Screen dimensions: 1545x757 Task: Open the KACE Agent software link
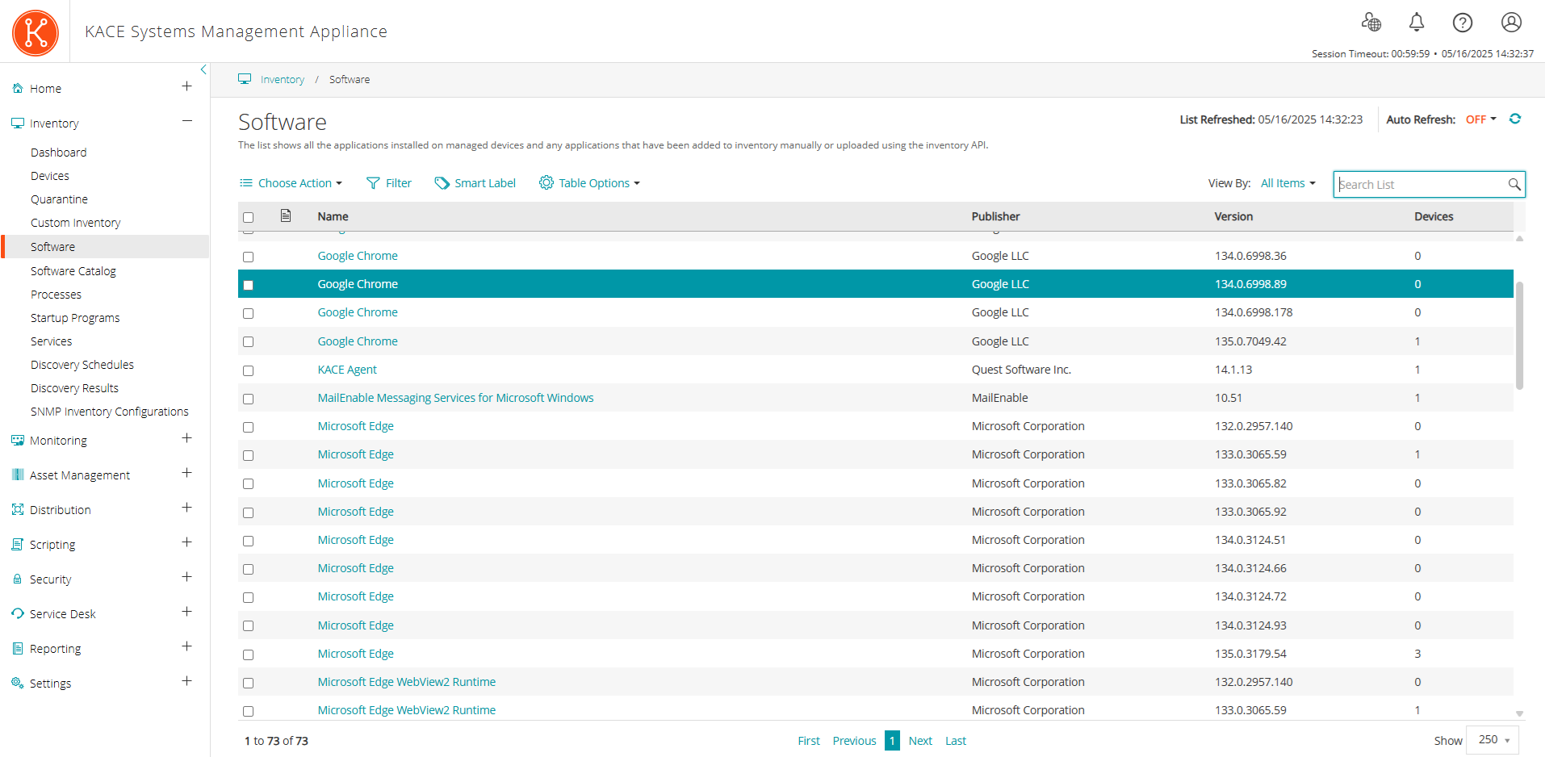(x=347, y=370)
